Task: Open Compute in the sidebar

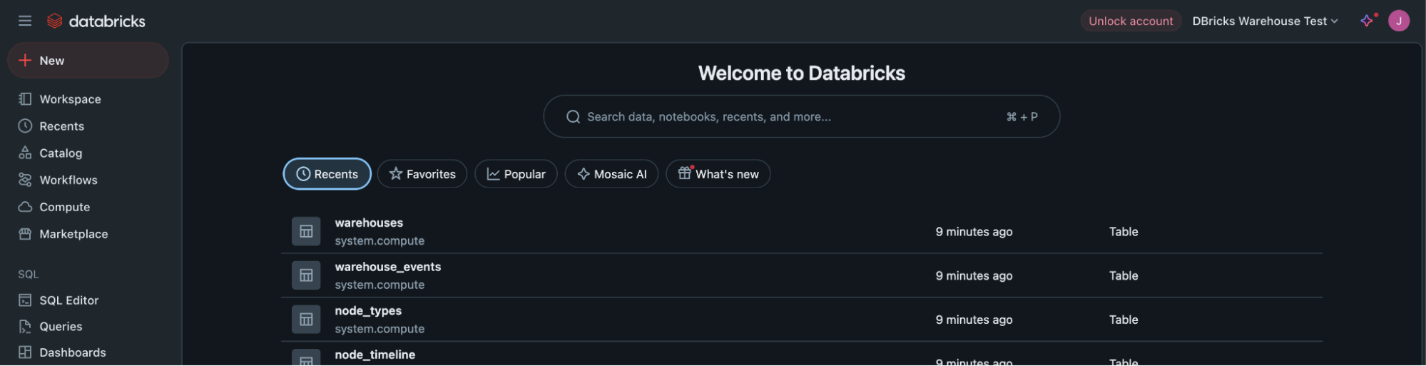Action: [x=64, y=208]
